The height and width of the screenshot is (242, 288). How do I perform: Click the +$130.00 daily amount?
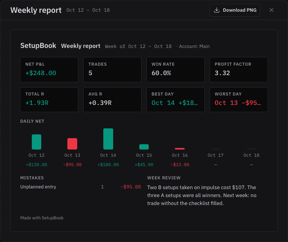37,165
